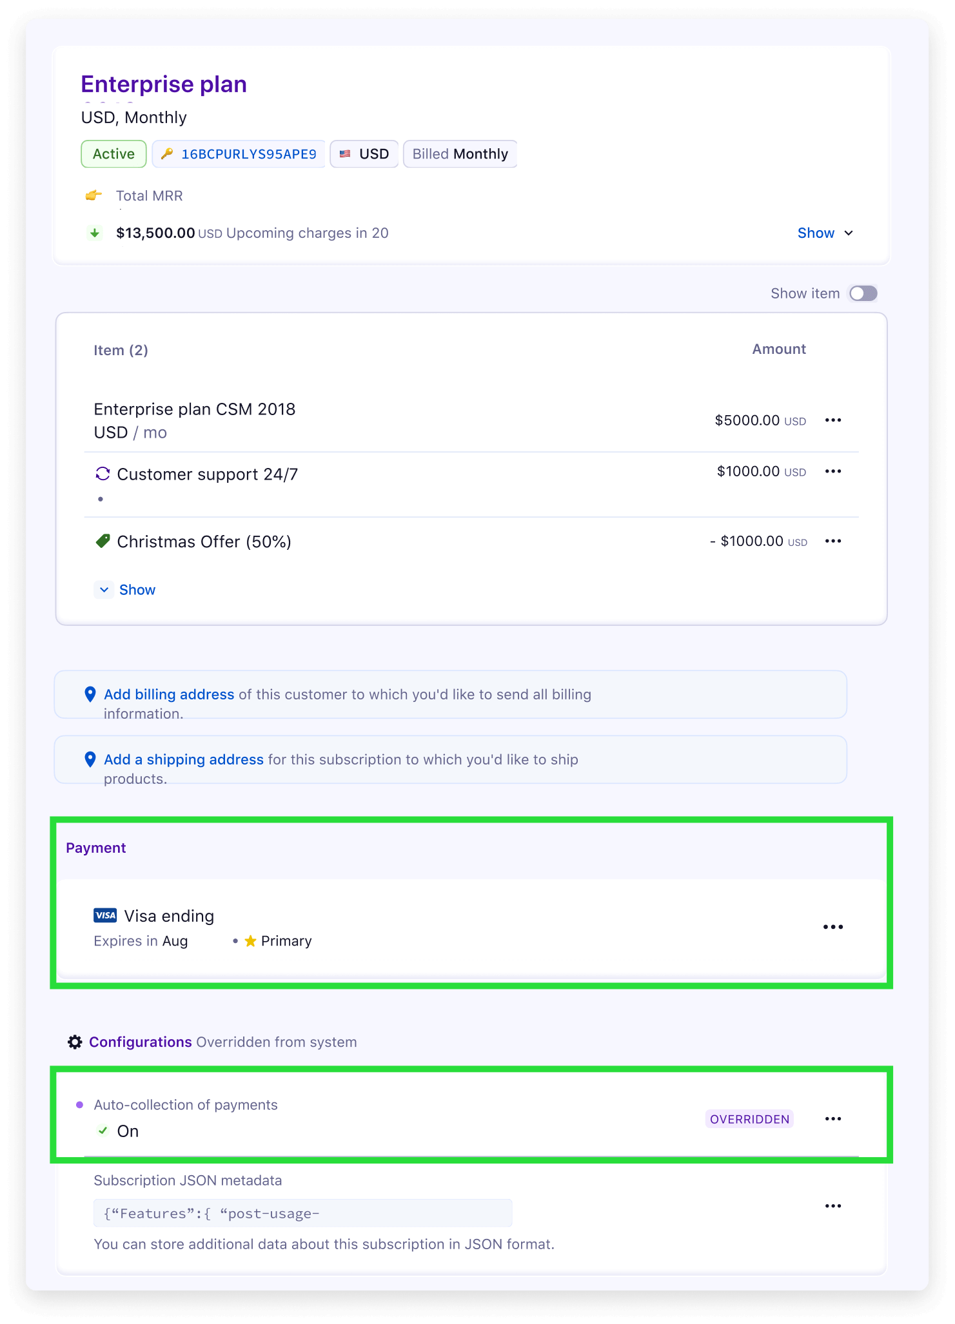Screen dimensions: 955x1324
Task: Click the OVERRIDDEN label badge
Action: point(749,1119)
